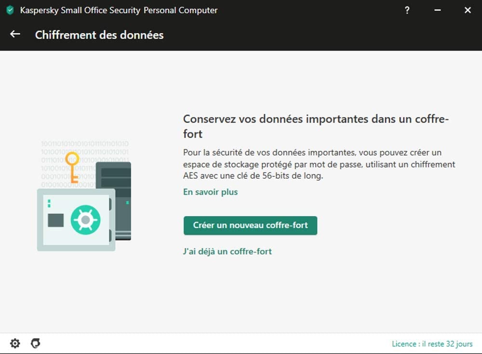Click the green dial on the safe
Image resolution: width=482 pixels, height=354 pixels.
tap(85, 220)
